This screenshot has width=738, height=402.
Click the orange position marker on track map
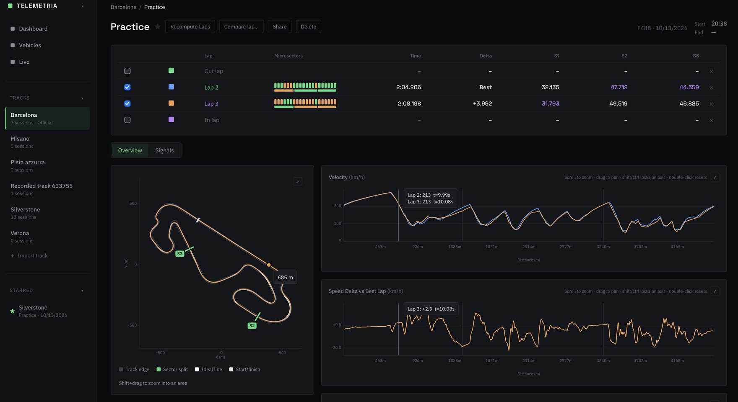pyautogui.click(x=269, y=265)
